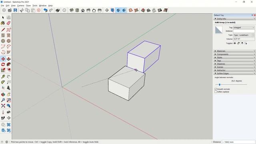Switch to Front view house icon

click(83, 10)
